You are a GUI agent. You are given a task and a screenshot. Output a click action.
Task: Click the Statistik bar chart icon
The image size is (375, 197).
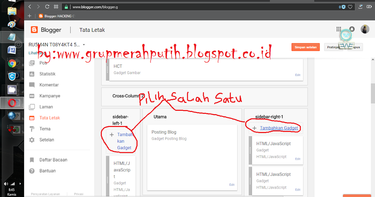32,74
